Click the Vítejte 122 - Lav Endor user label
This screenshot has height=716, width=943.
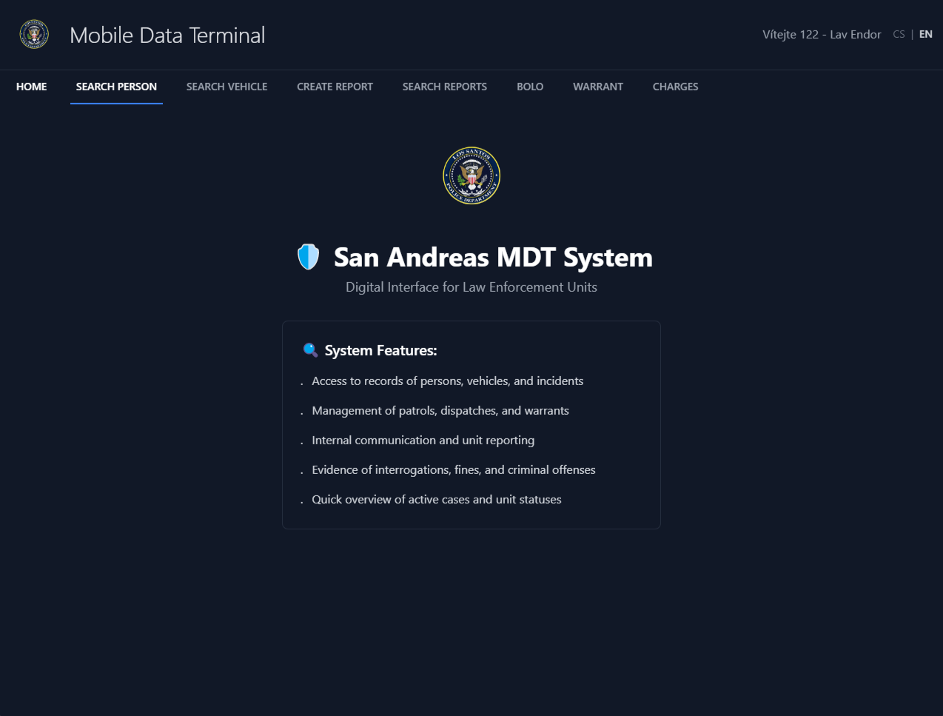pos(822,34)
